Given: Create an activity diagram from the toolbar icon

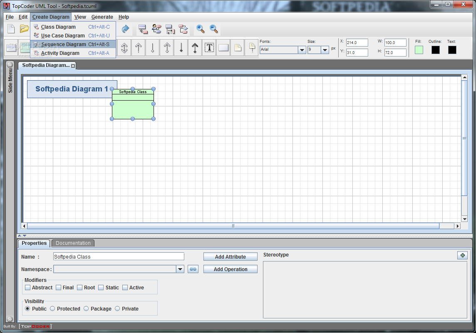Looking at the screenshot, I should click(183, 29).
